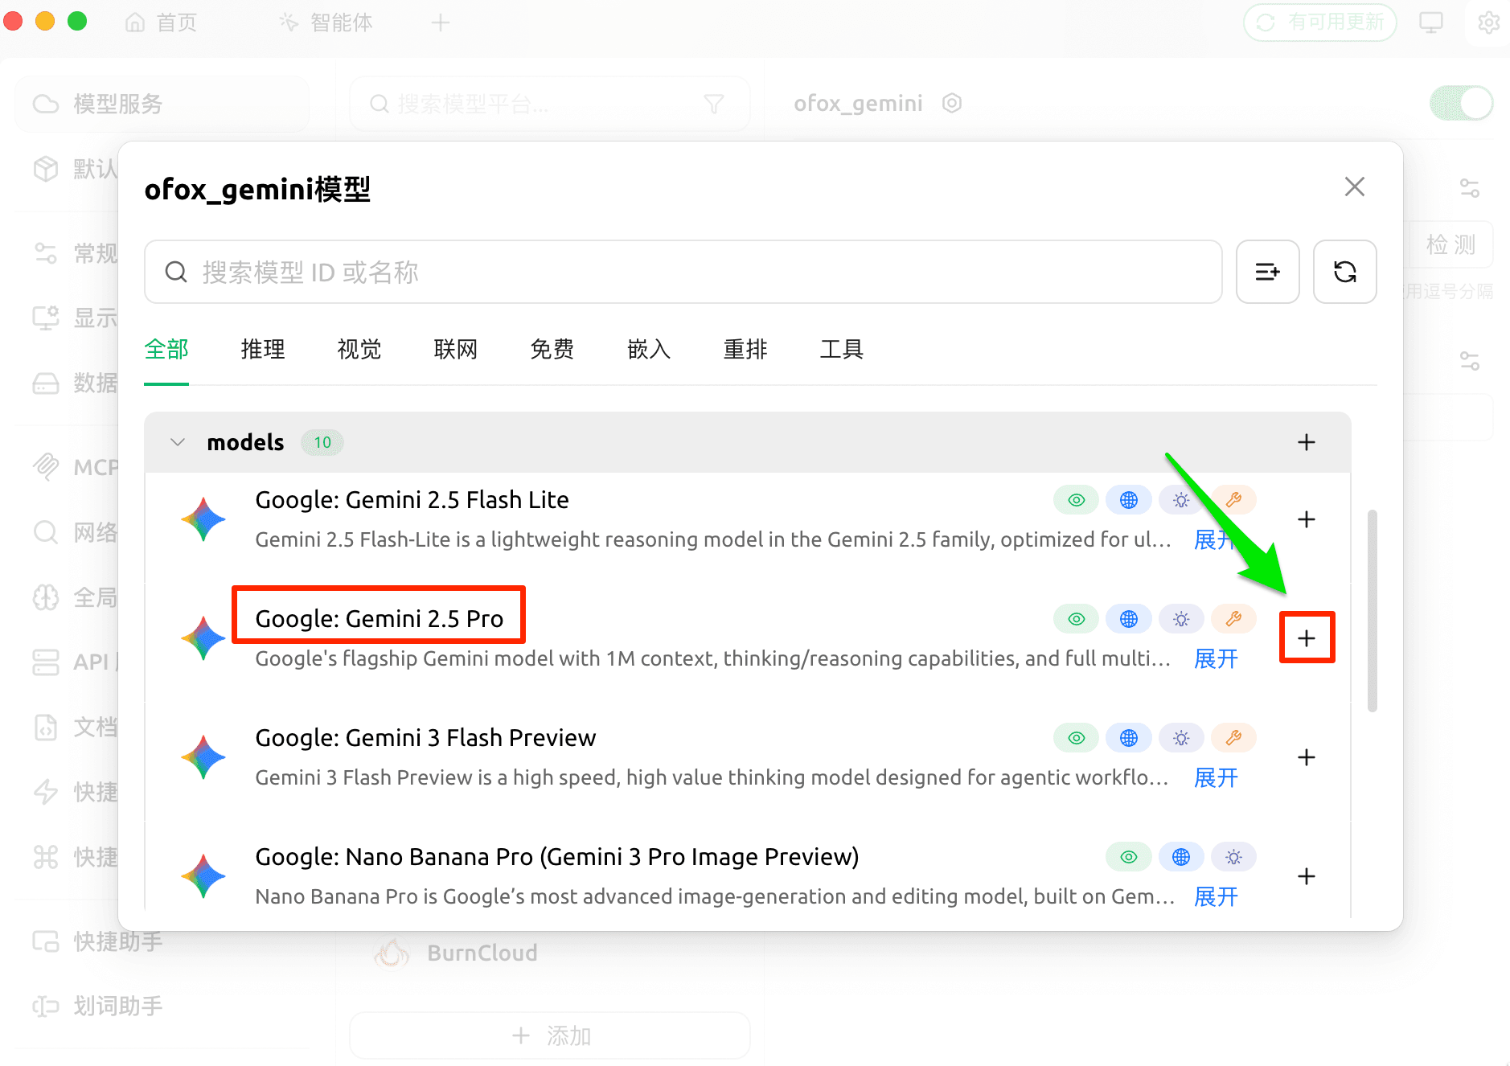Click tools wrench badge on Gemini 3 Flash Preview
The width and height of the screenshot is (1510, 1066).
coord(1233,738)
